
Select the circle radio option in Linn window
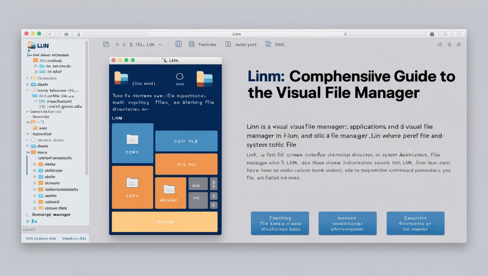[x=180, y=76]
